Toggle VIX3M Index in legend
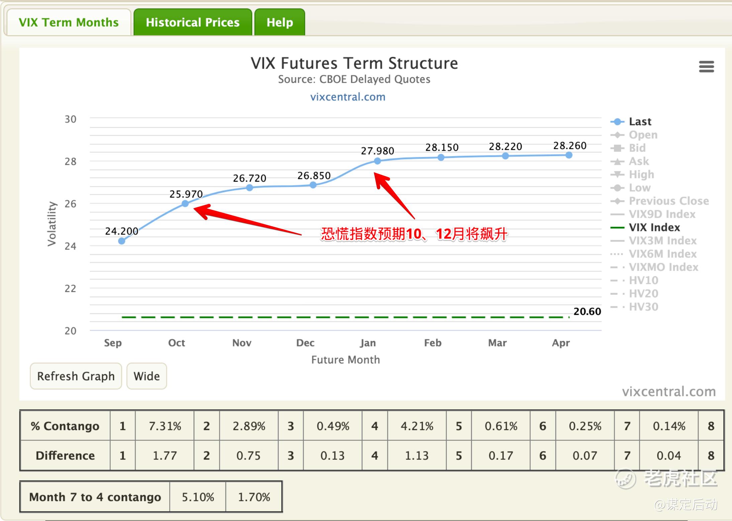 pos(654,240)
